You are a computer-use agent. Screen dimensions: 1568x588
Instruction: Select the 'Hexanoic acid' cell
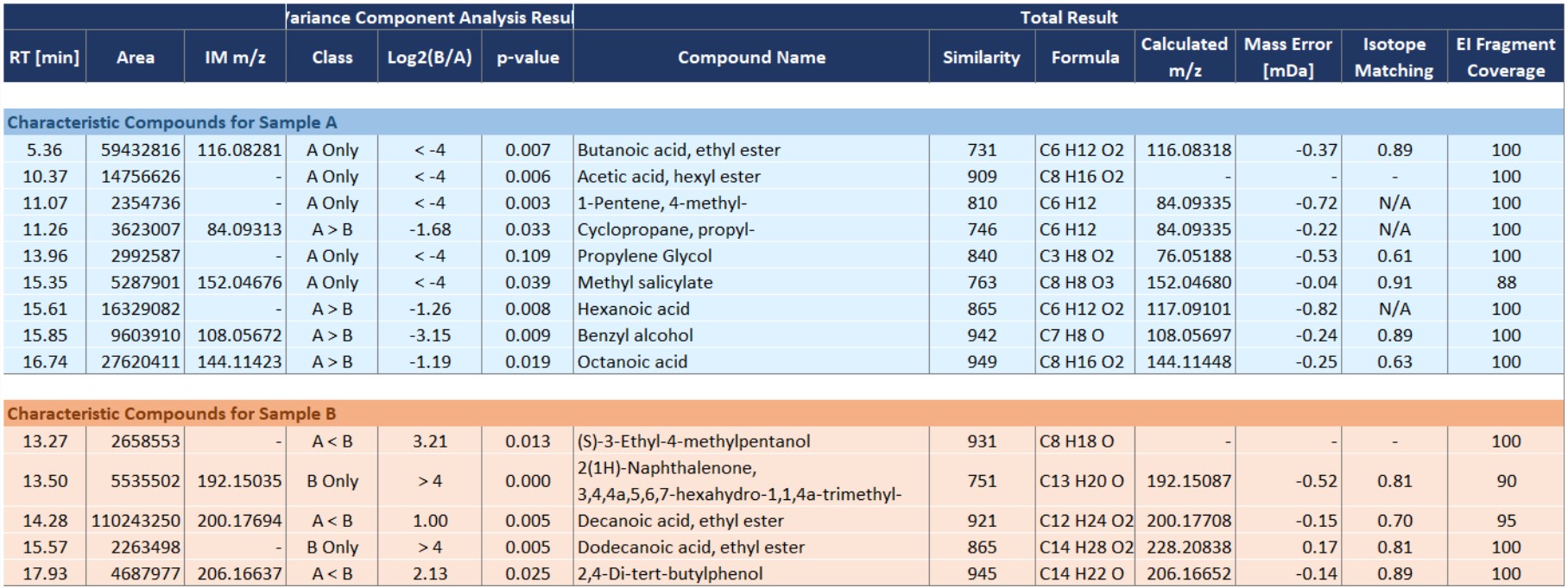click(751, 309)
